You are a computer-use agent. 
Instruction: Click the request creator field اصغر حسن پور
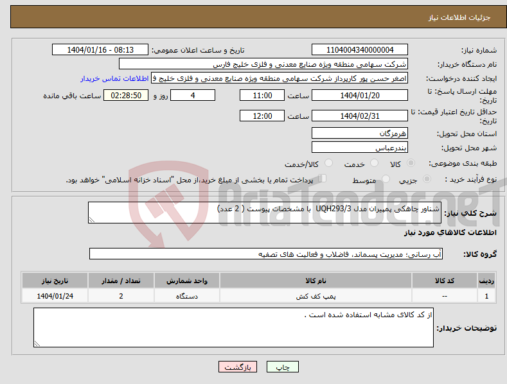point(280,78)
